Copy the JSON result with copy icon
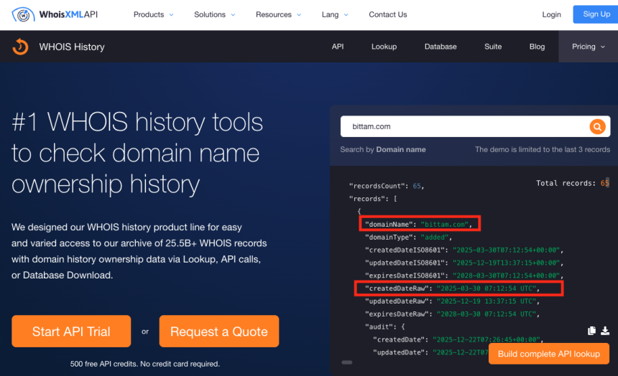This screenshot has width=618, height=376. (x=591, y=331)
